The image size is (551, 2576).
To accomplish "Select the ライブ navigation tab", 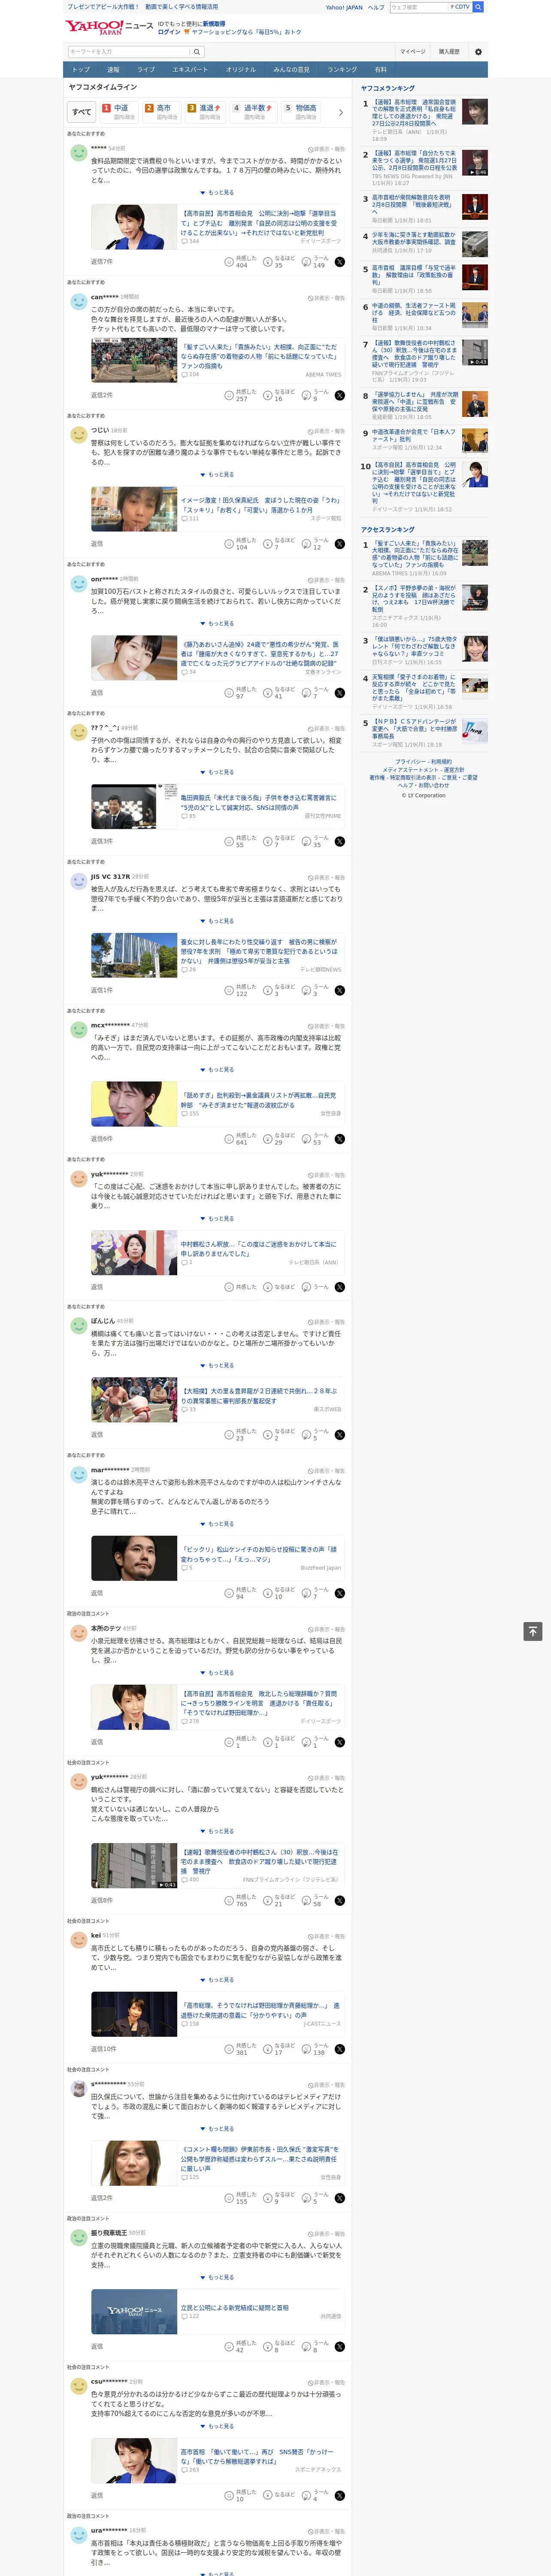I will (x=146, y=70).
